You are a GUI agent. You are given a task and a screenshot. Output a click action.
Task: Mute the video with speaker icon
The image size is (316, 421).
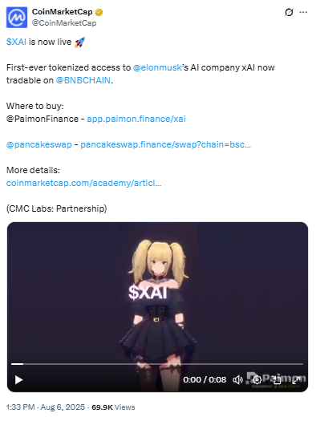pyautogui.click(x=237, y=379)
